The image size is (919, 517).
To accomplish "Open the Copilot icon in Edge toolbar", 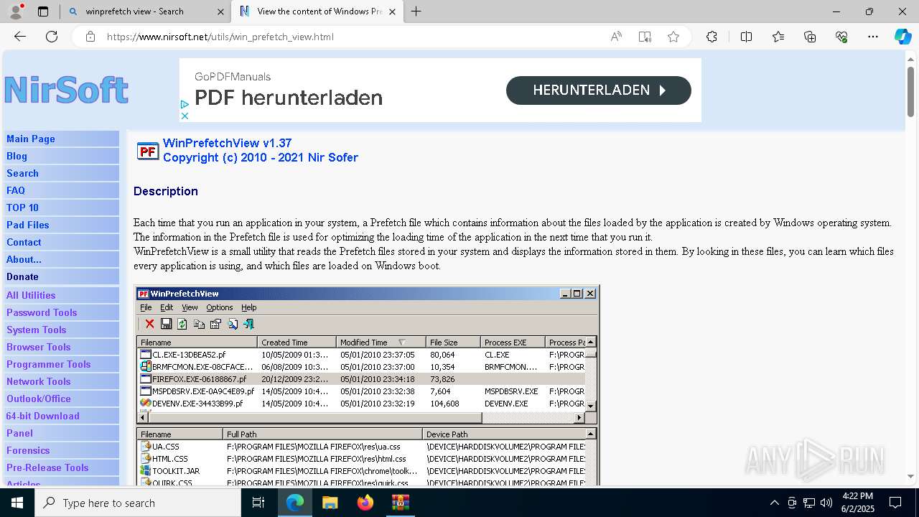I will click(902, 37).
